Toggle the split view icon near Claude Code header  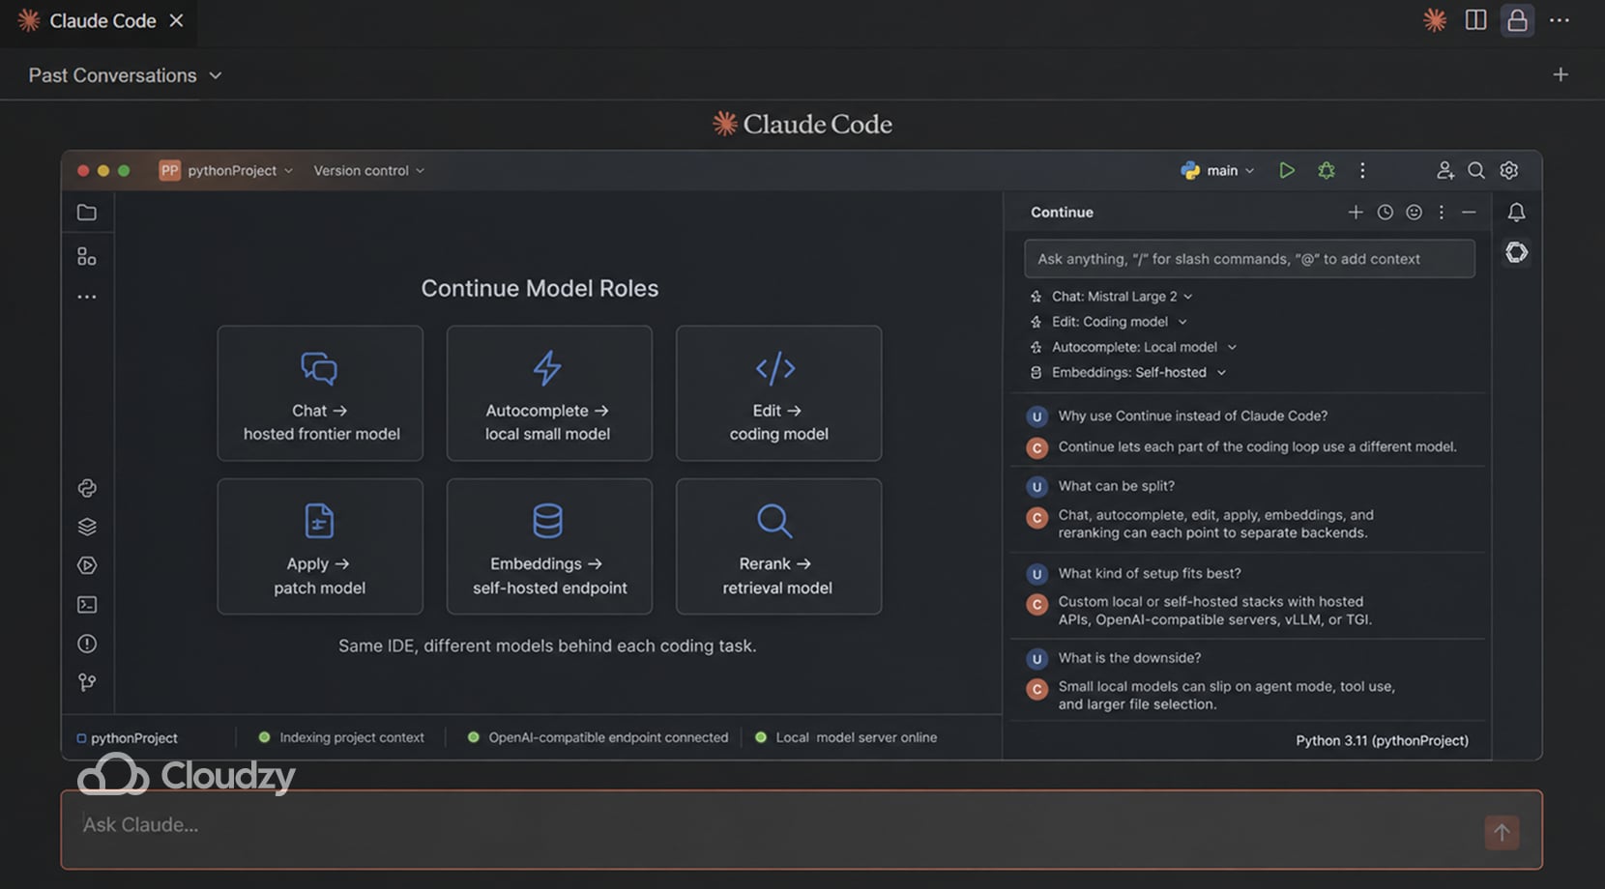(x=1475, y=20)
